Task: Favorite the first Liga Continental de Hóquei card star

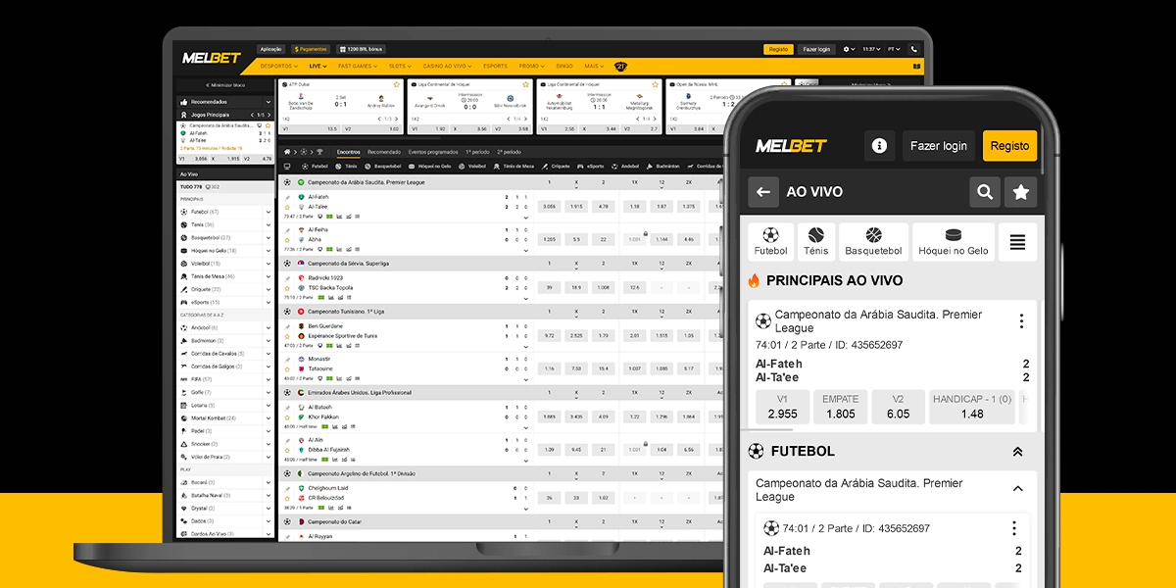Action: tap(525, 84)
